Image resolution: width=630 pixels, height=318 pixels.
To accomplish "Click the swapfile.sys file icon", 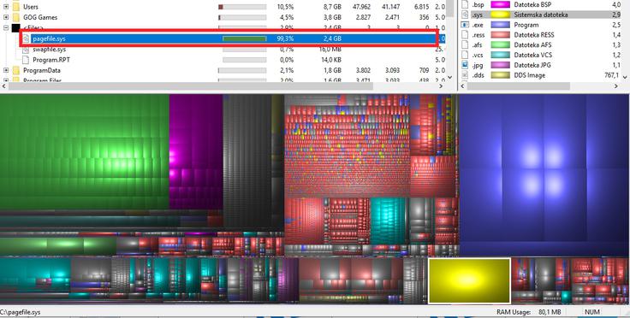I will [x=26, y=50].
